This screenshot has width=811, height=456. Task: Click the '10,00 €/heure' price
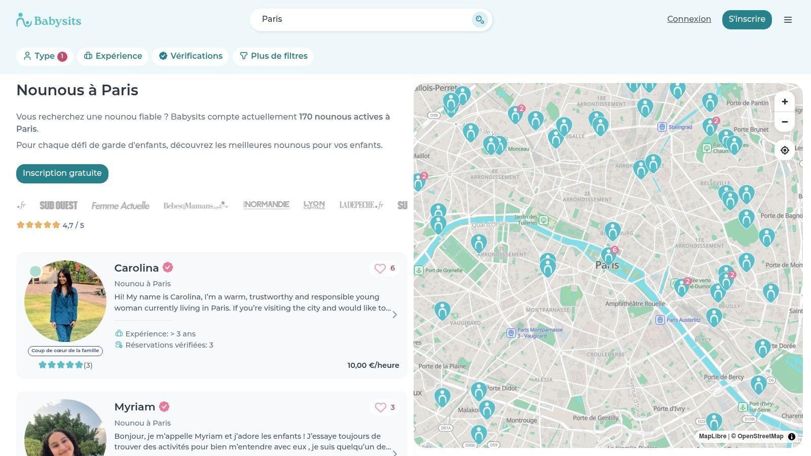pos(373,365)
